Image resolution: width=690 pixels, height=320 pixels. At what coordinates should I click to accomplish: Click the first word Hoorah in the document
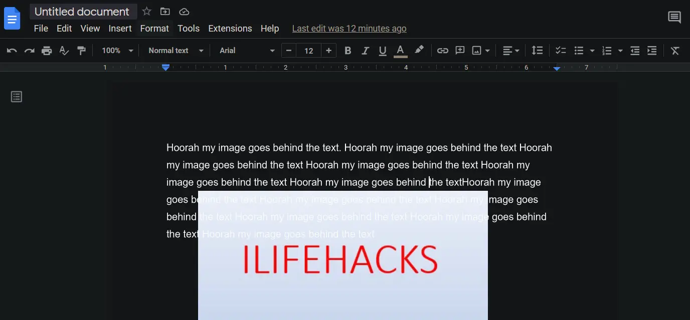183,148
